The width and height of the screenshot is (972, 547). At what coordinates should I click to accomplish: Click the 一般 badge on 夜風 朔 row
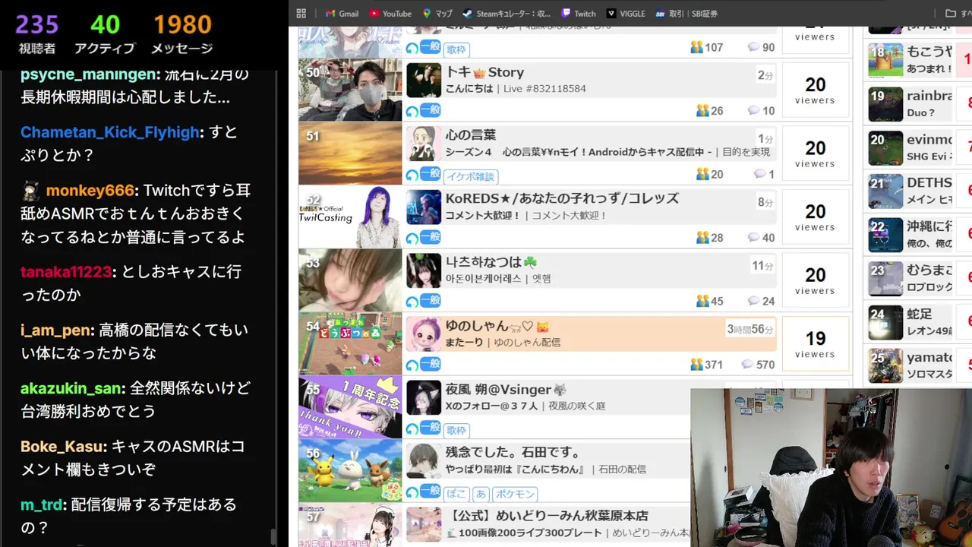pyautogui.click(x=431, y=428)
